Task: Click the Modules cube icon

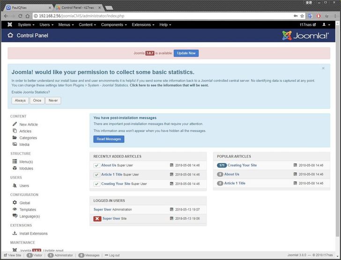Action: (x=15, y=168)
